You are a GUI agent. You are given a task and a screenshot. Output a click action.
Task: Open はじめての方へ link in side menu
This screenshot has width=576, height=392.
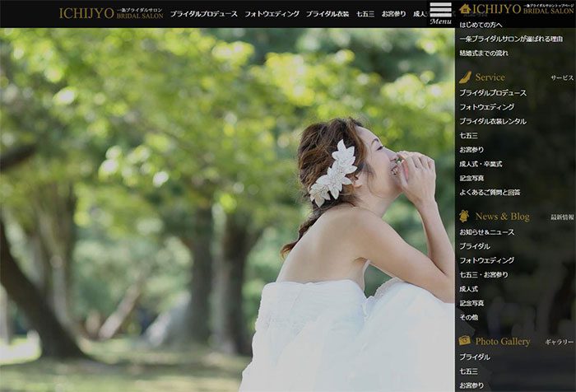481,25
